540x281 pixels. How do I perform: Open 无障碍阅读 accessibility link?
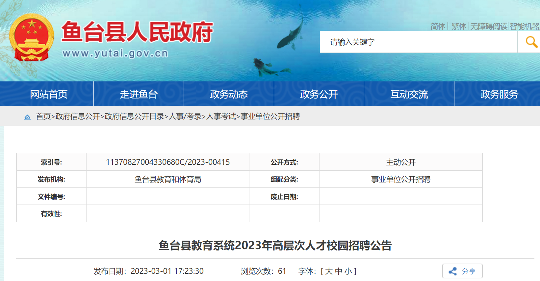(489, 26)
